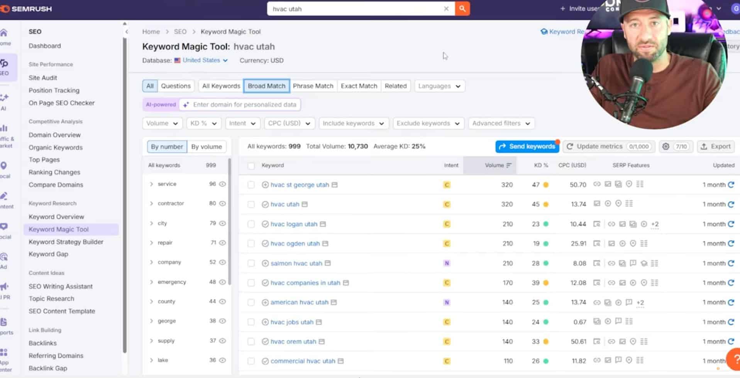Check the box for hvac st george utah
The height and width of the screenshot is (378, 740).
tap(251, 185)
